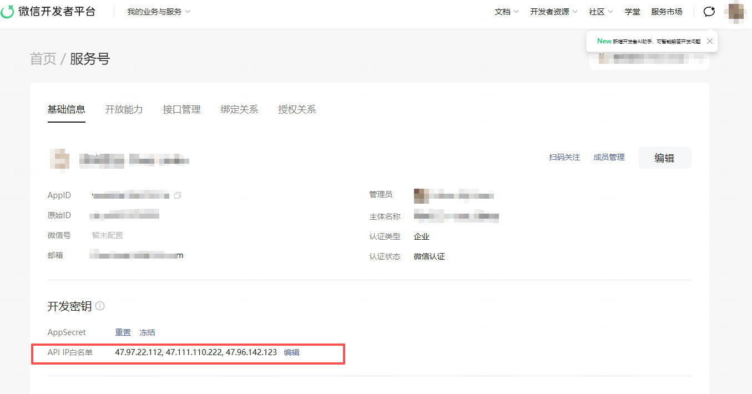Click the administrator avatar thumbnail

pyautogui.click(x=421, y=195)
